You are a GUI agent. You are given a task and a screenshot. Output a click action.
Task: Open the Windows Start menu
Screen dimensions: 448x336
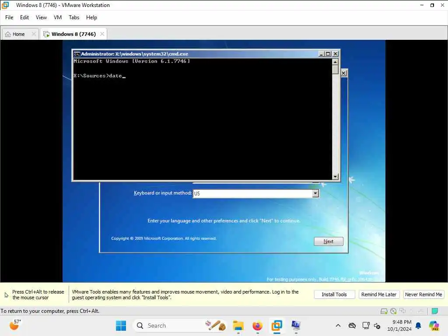[121, 325]
